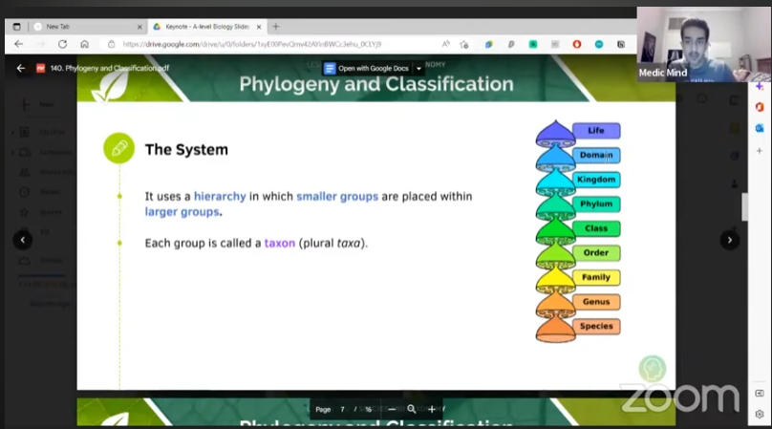The image size is (772, 429).
Task: Go to the previous file with left chevron
Action: point(23,240)
